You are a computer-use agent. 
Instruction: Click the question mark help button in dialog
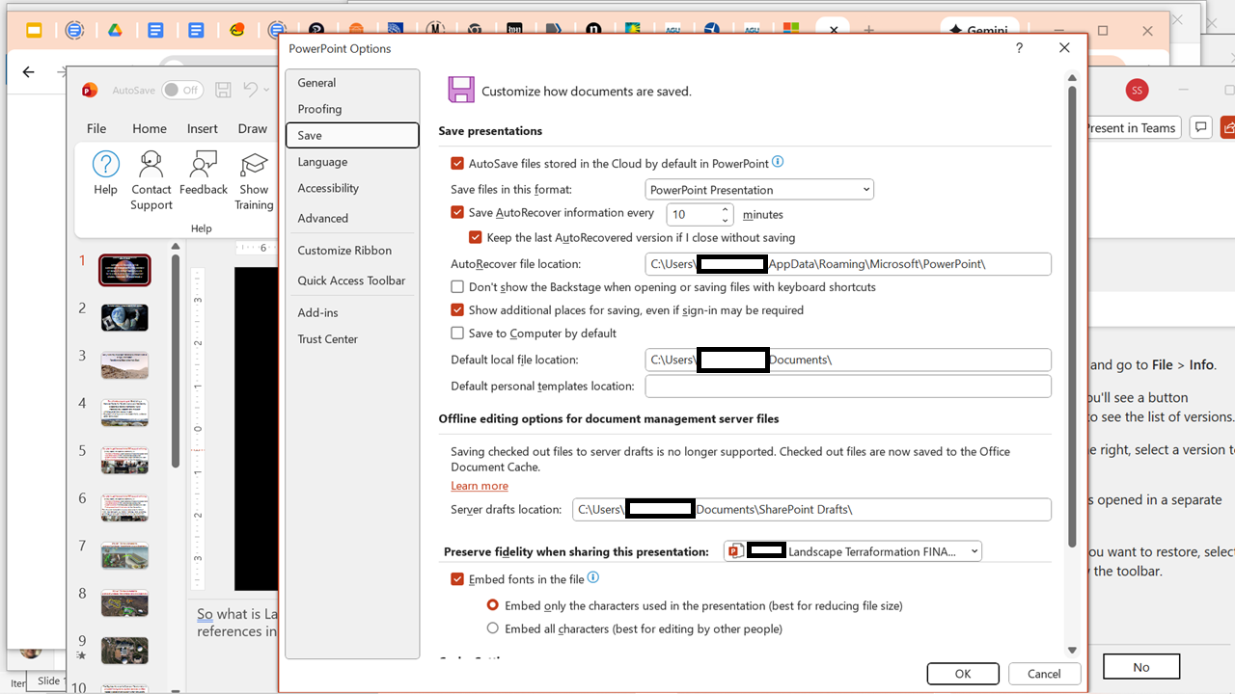1019,48
